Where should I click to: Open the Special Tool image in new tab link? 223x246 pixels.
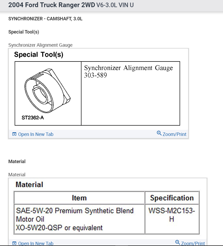coord(36,134)
